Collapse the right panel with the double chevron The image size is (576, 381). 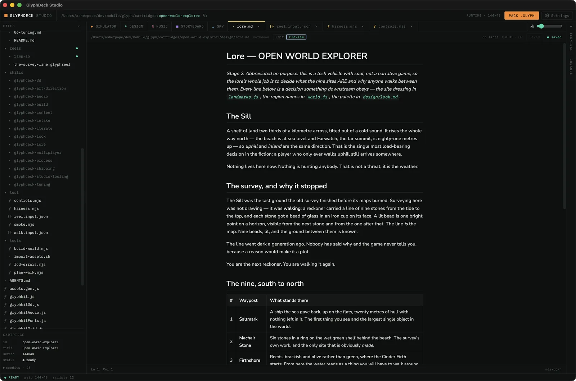[571, 26]
